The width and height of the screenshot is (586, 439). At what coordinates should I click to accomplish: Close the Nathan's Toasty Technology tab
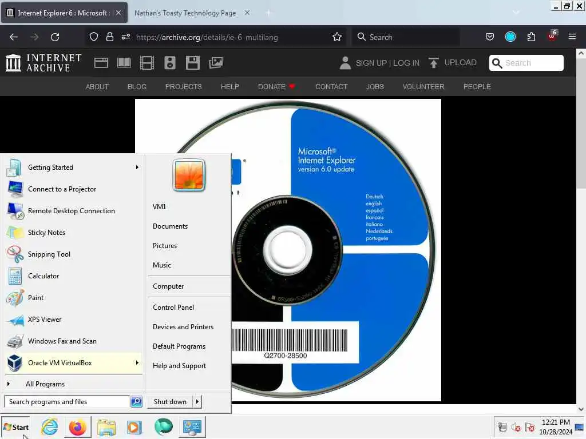coord(247,13)
